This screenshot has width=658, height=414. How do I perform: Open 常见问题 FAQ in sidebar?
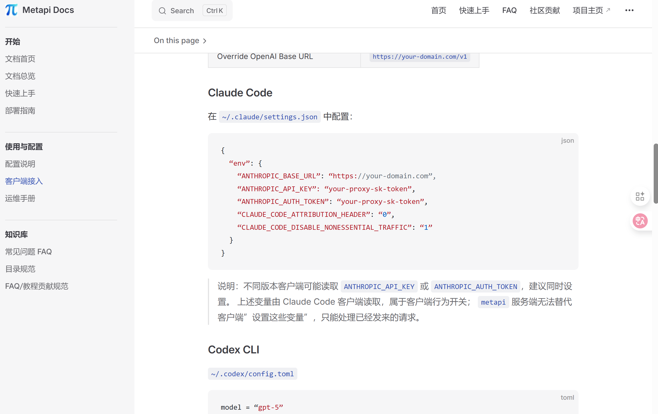tap(29, 252)
